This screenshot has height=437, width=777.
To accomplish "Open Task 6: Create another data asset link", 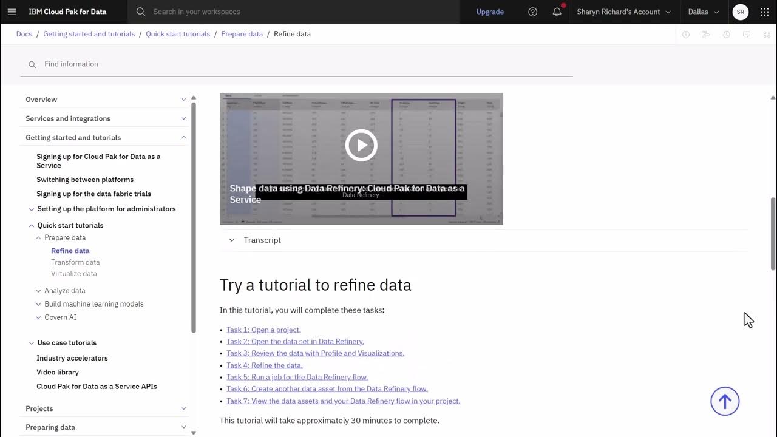I will pyautogui.click(x=327, y=389).
